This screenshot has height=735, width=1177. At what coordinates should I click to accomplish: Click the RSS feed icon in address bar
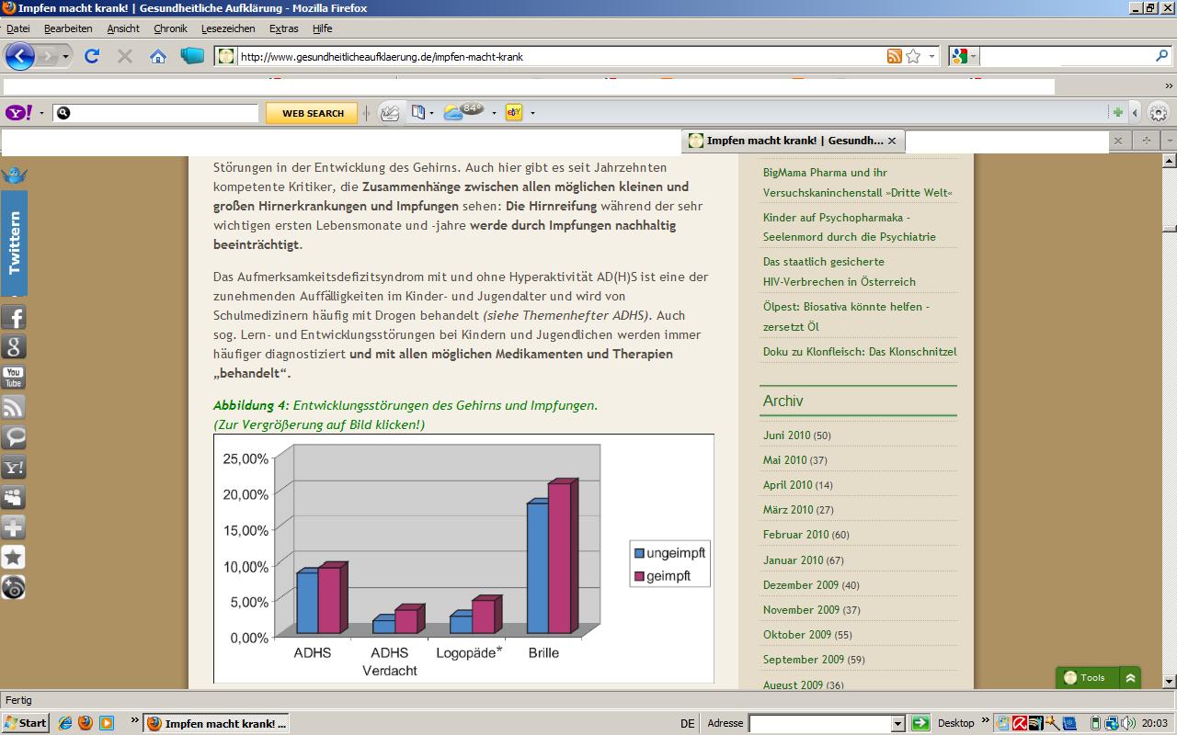pyautogui.click(x=894, y=56)
